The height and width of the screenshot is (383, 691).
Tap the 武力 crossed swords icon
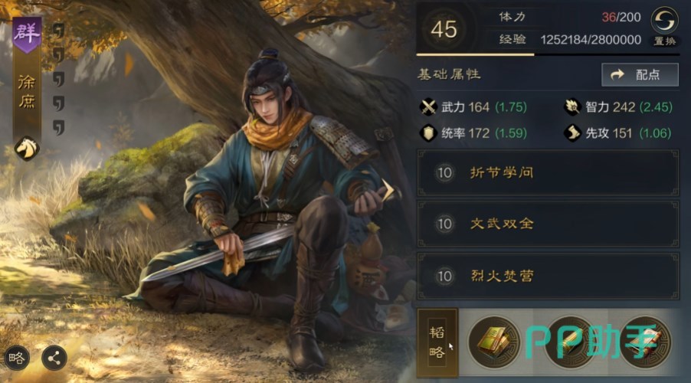click(428, 107)
